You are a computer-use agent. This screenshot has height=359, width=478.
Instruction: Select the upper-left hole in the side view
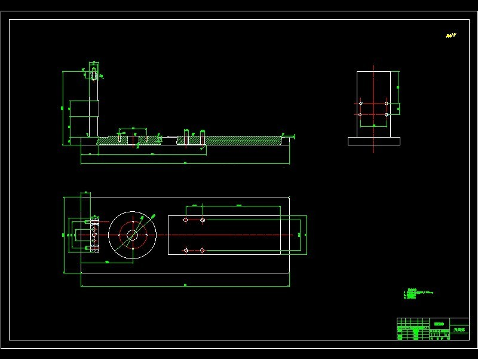coord(361,104)
